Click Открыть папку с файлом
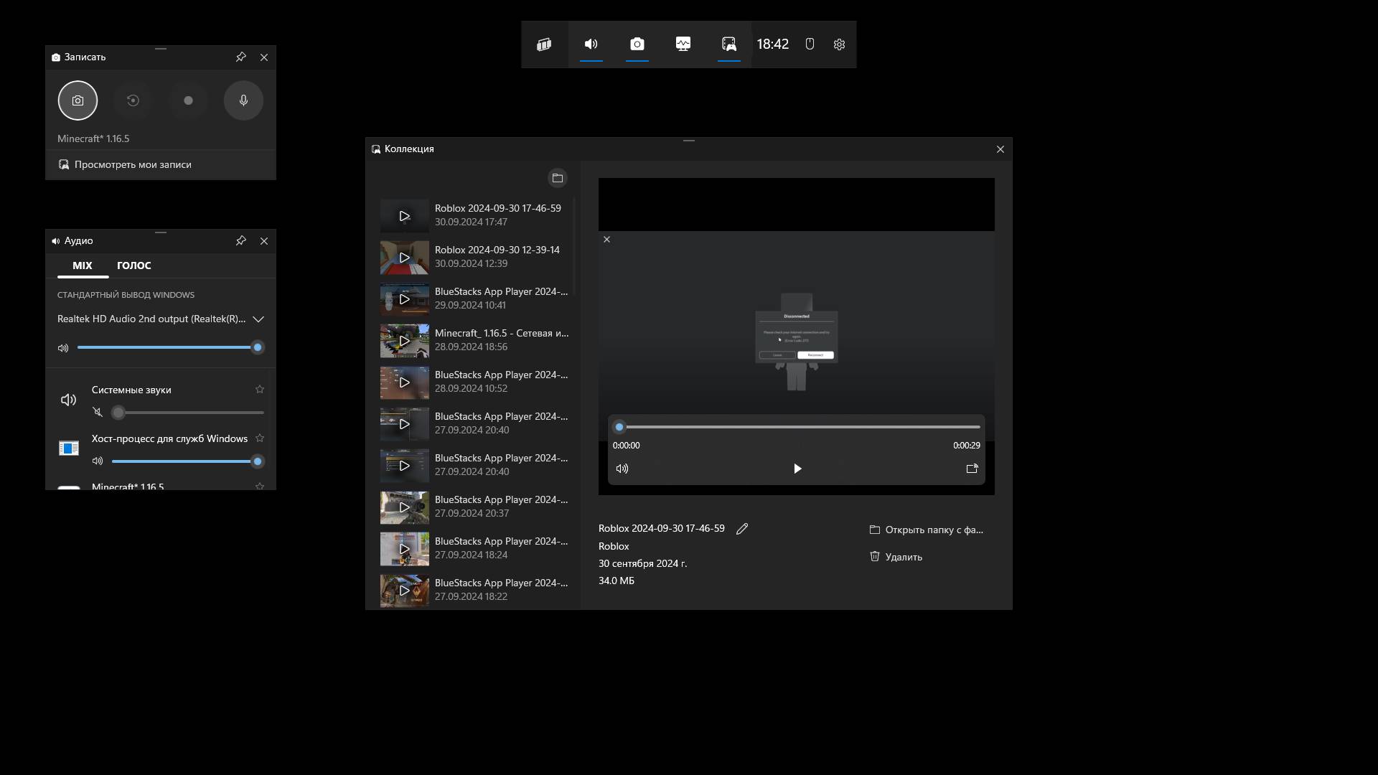The image size is (1378, 775). click(926, 530)
